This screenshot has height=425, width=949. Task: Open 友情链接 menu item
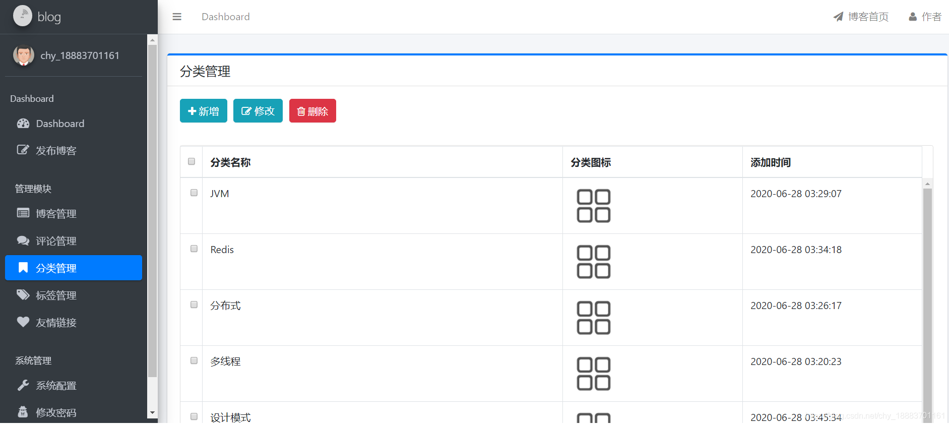(74, 322)
